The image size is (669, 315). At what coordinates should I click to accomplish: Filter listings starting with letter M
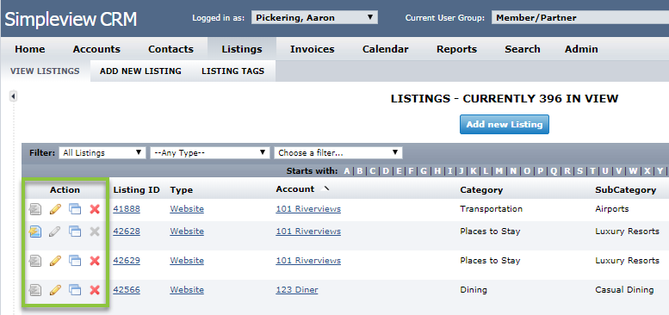(499, 171)
